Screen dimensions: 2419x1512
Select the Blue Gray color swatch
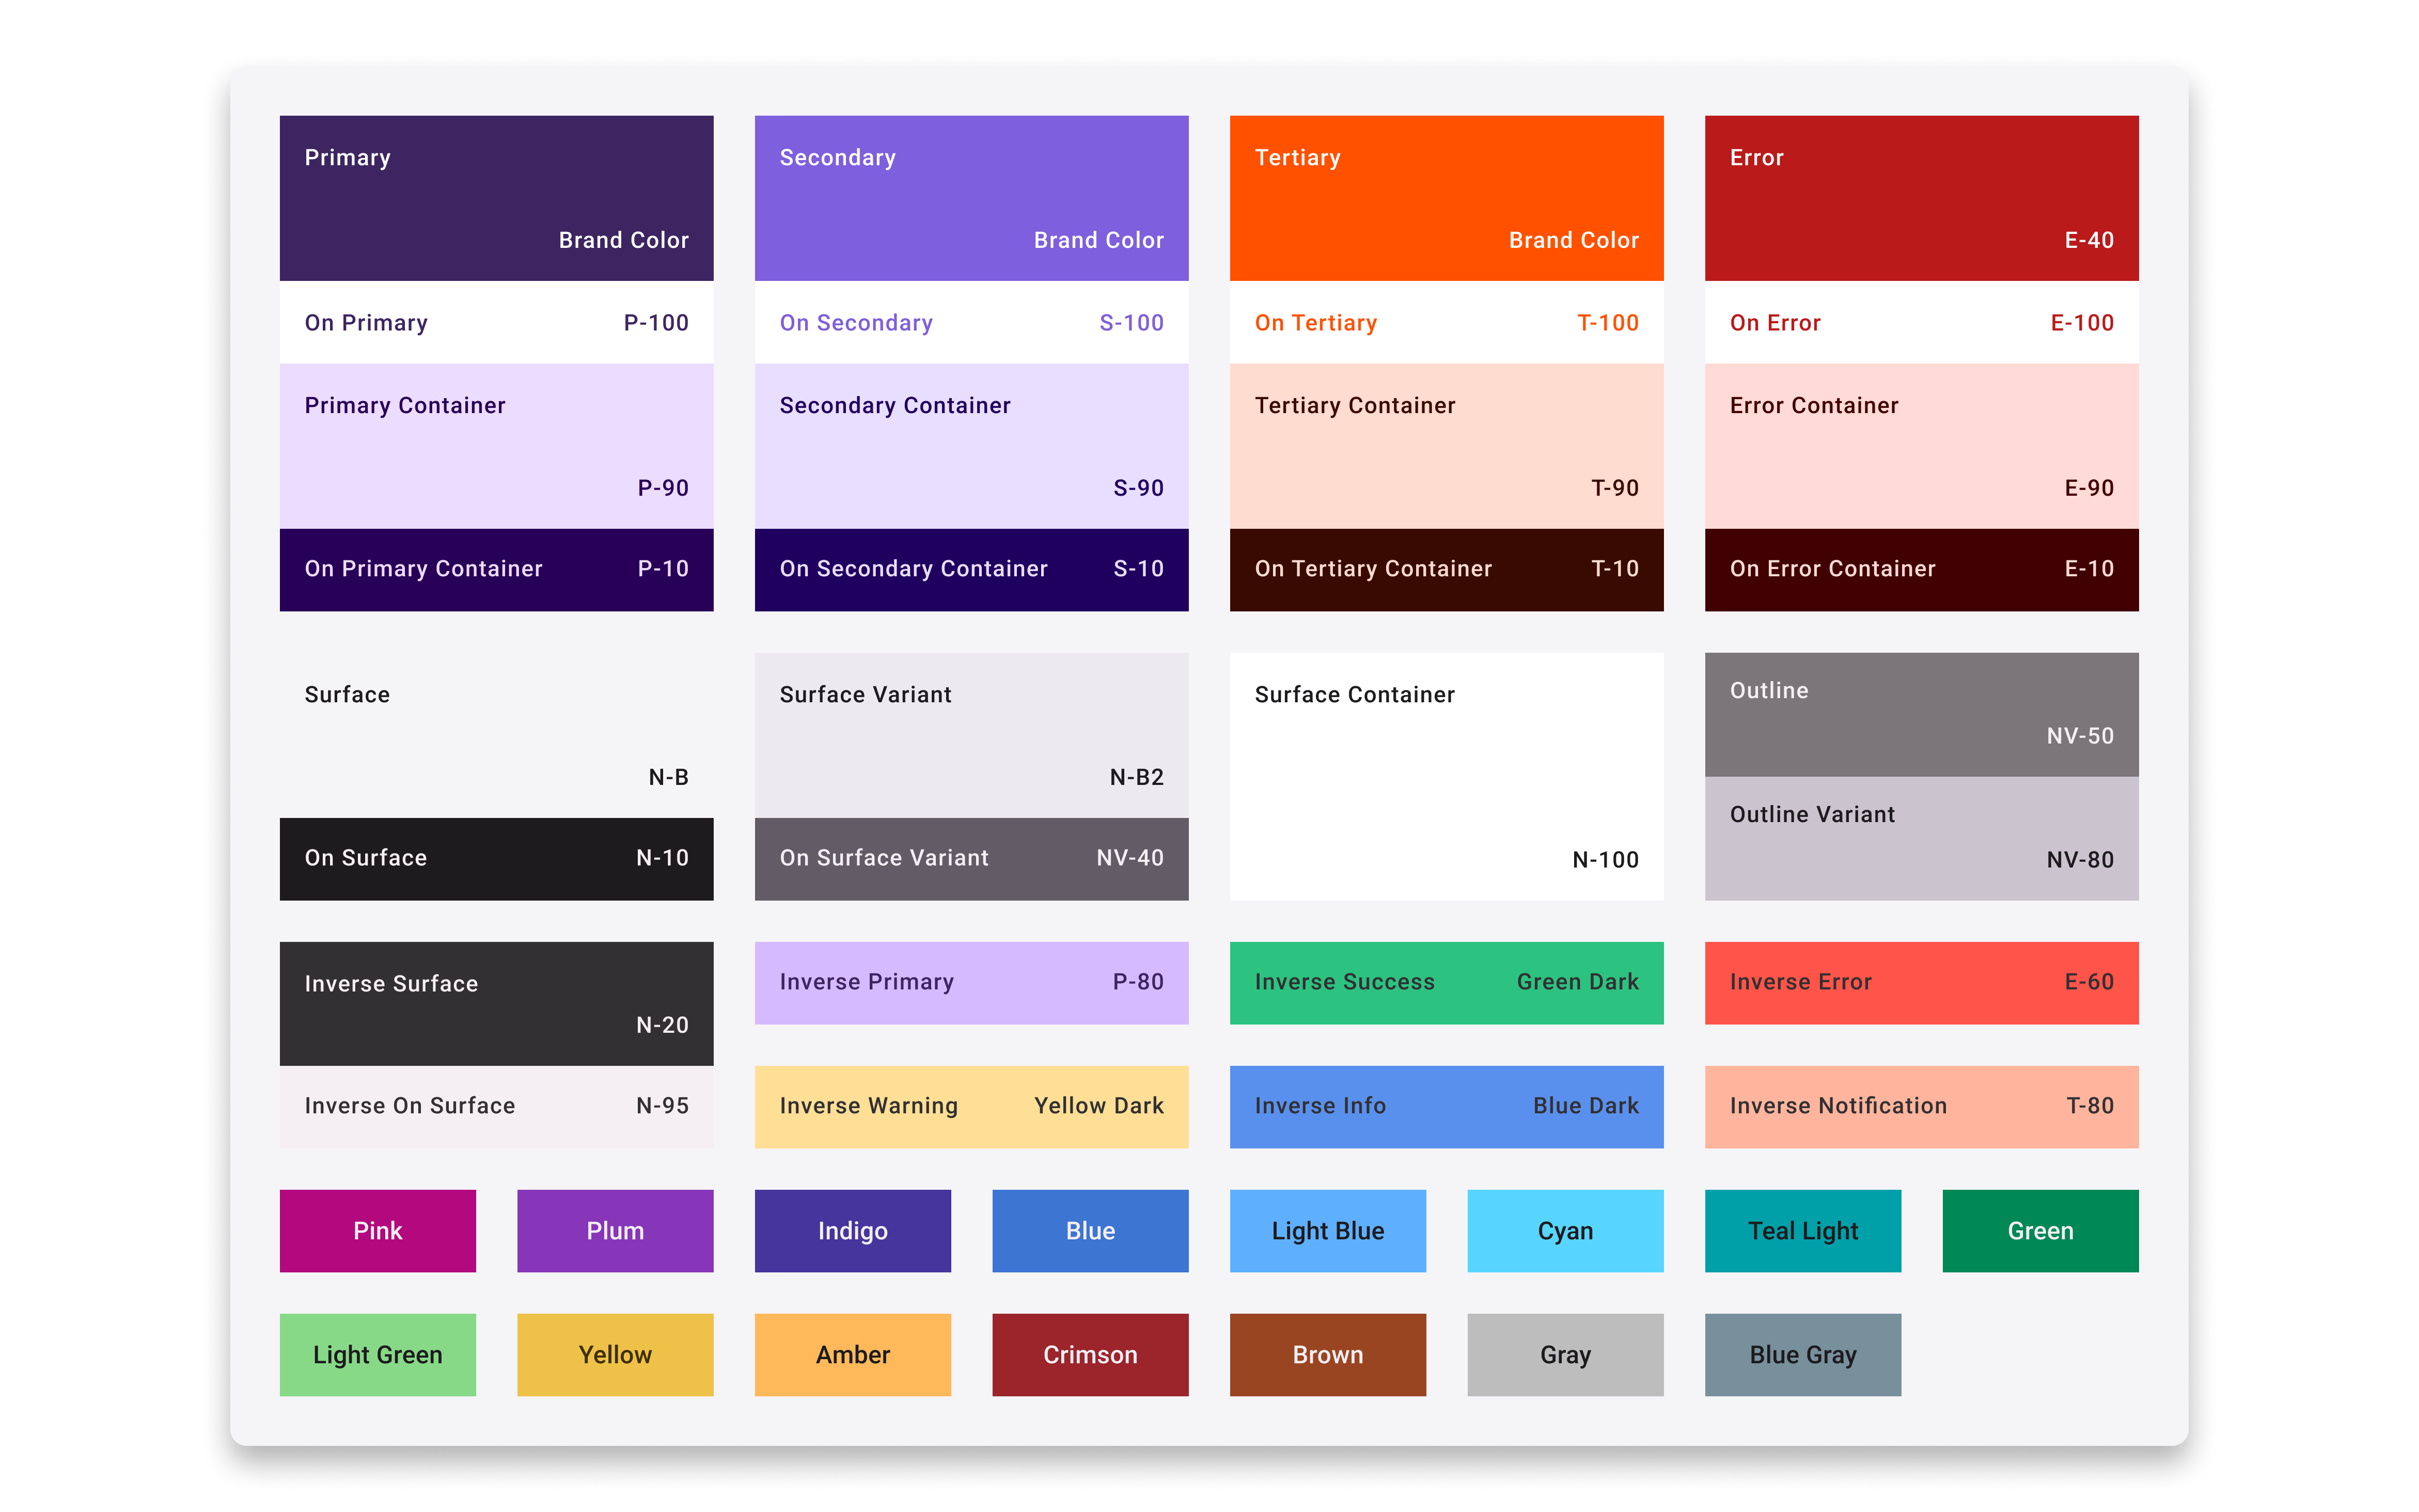point(1802,1355)
